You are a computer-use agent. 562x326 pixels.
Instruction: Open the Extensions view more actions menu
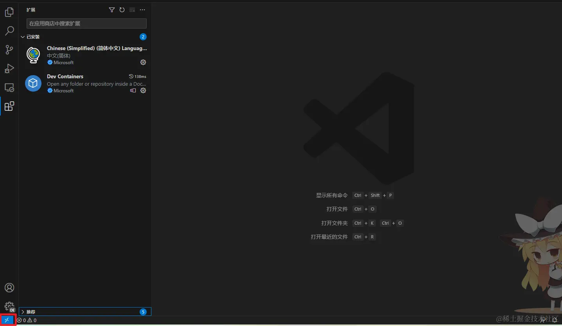[142, 10]
